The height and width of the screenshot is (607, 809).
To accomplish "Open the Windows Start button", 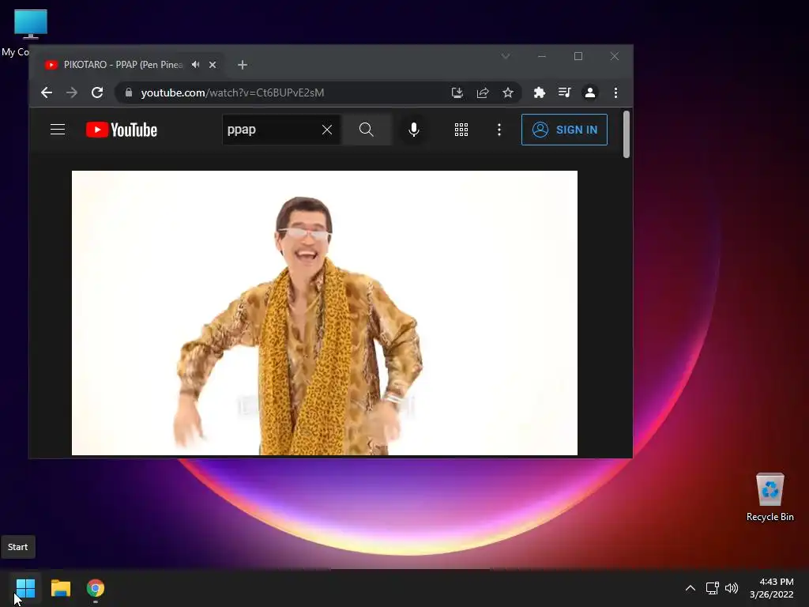I will click(x=25, y=588).
